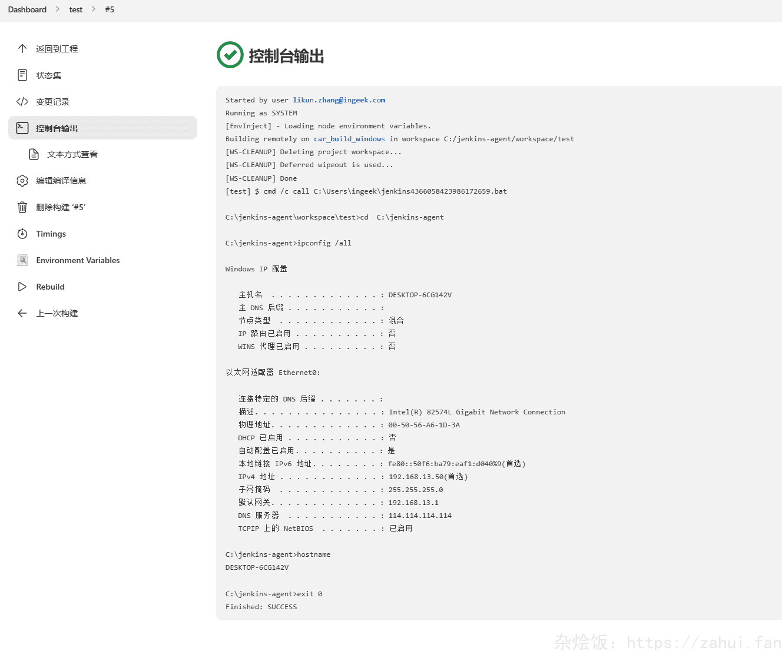Click the Timings stopwatch icon
The width and height of the screenshot is (782, 651).
pyautogui.click(x=22, y=234)
